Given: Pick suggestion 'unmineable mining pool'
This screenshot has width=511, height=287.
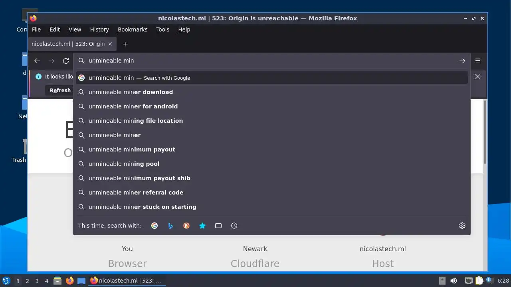Looking at the screenshot, I should [271, 164].
